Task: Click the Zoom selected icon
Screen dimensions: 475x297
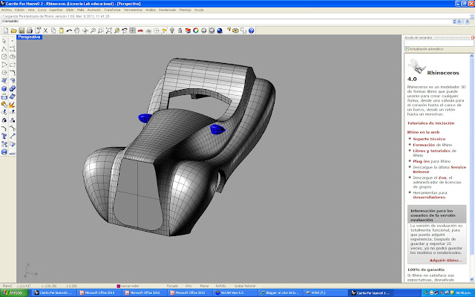Action: [x=117, y=30]
